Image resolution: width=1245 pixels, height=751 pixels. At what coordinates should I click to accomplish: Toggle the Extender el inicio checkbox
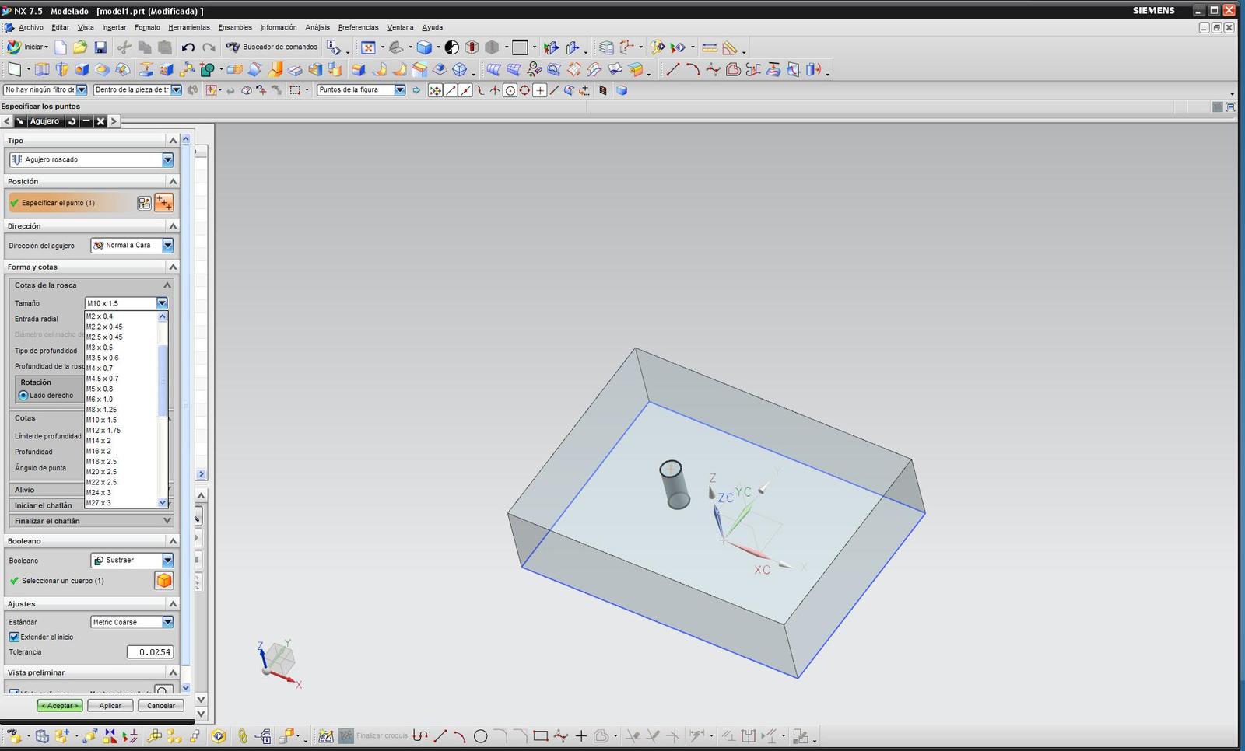[x=14, y=637]
